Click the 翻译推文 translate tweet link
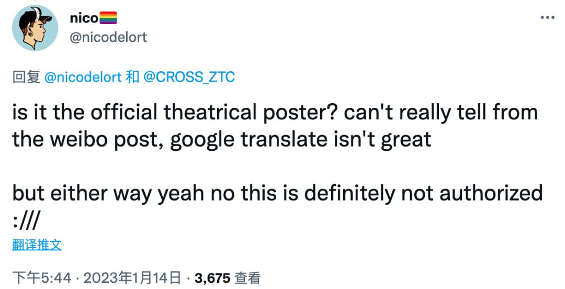The image size is (565, 289). point(37,244)
